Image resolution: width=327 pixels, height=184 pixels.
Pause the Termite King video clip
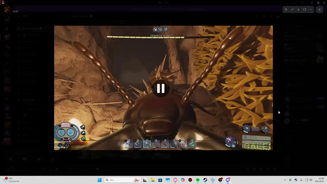pyautogui.click(x=161, y=88)
